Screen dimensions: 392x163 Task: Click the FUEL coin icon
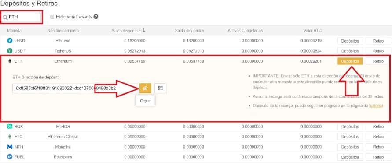pos(10,157)
